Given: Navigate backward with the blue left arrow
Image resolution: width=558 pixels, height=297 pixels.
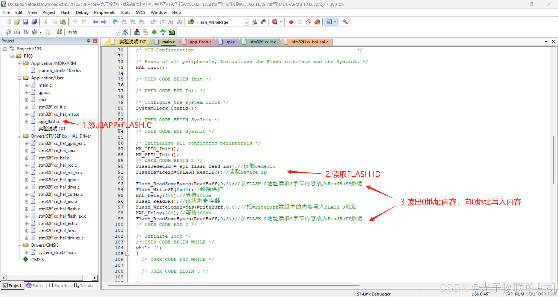Looking at the screenshot, I should (95, 22).
